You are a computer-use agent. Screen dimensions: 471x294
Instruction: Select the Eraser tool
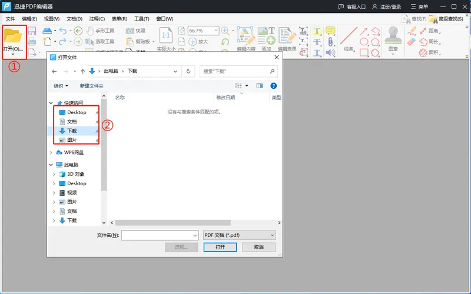tap(412, 42)
